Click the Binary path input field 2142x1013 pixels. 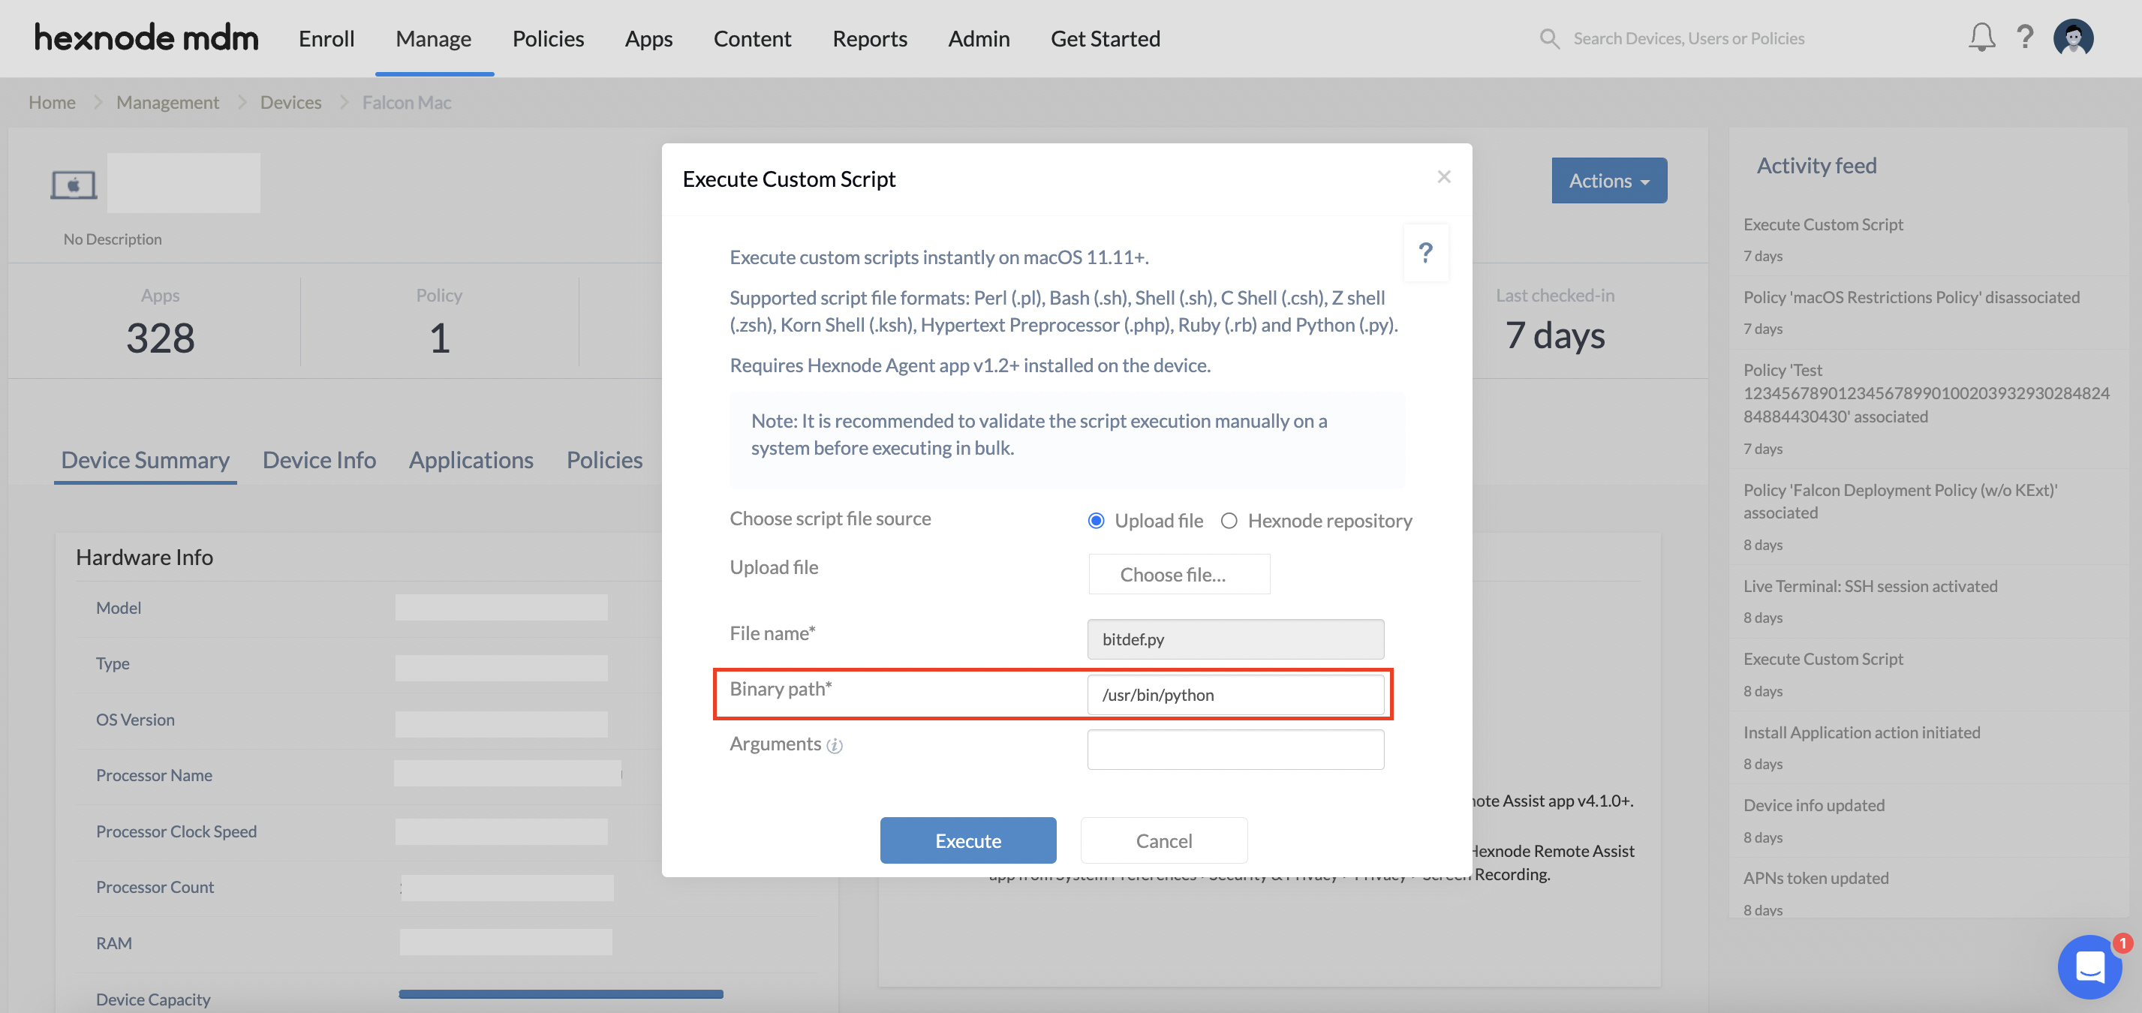click(1235, 695)
